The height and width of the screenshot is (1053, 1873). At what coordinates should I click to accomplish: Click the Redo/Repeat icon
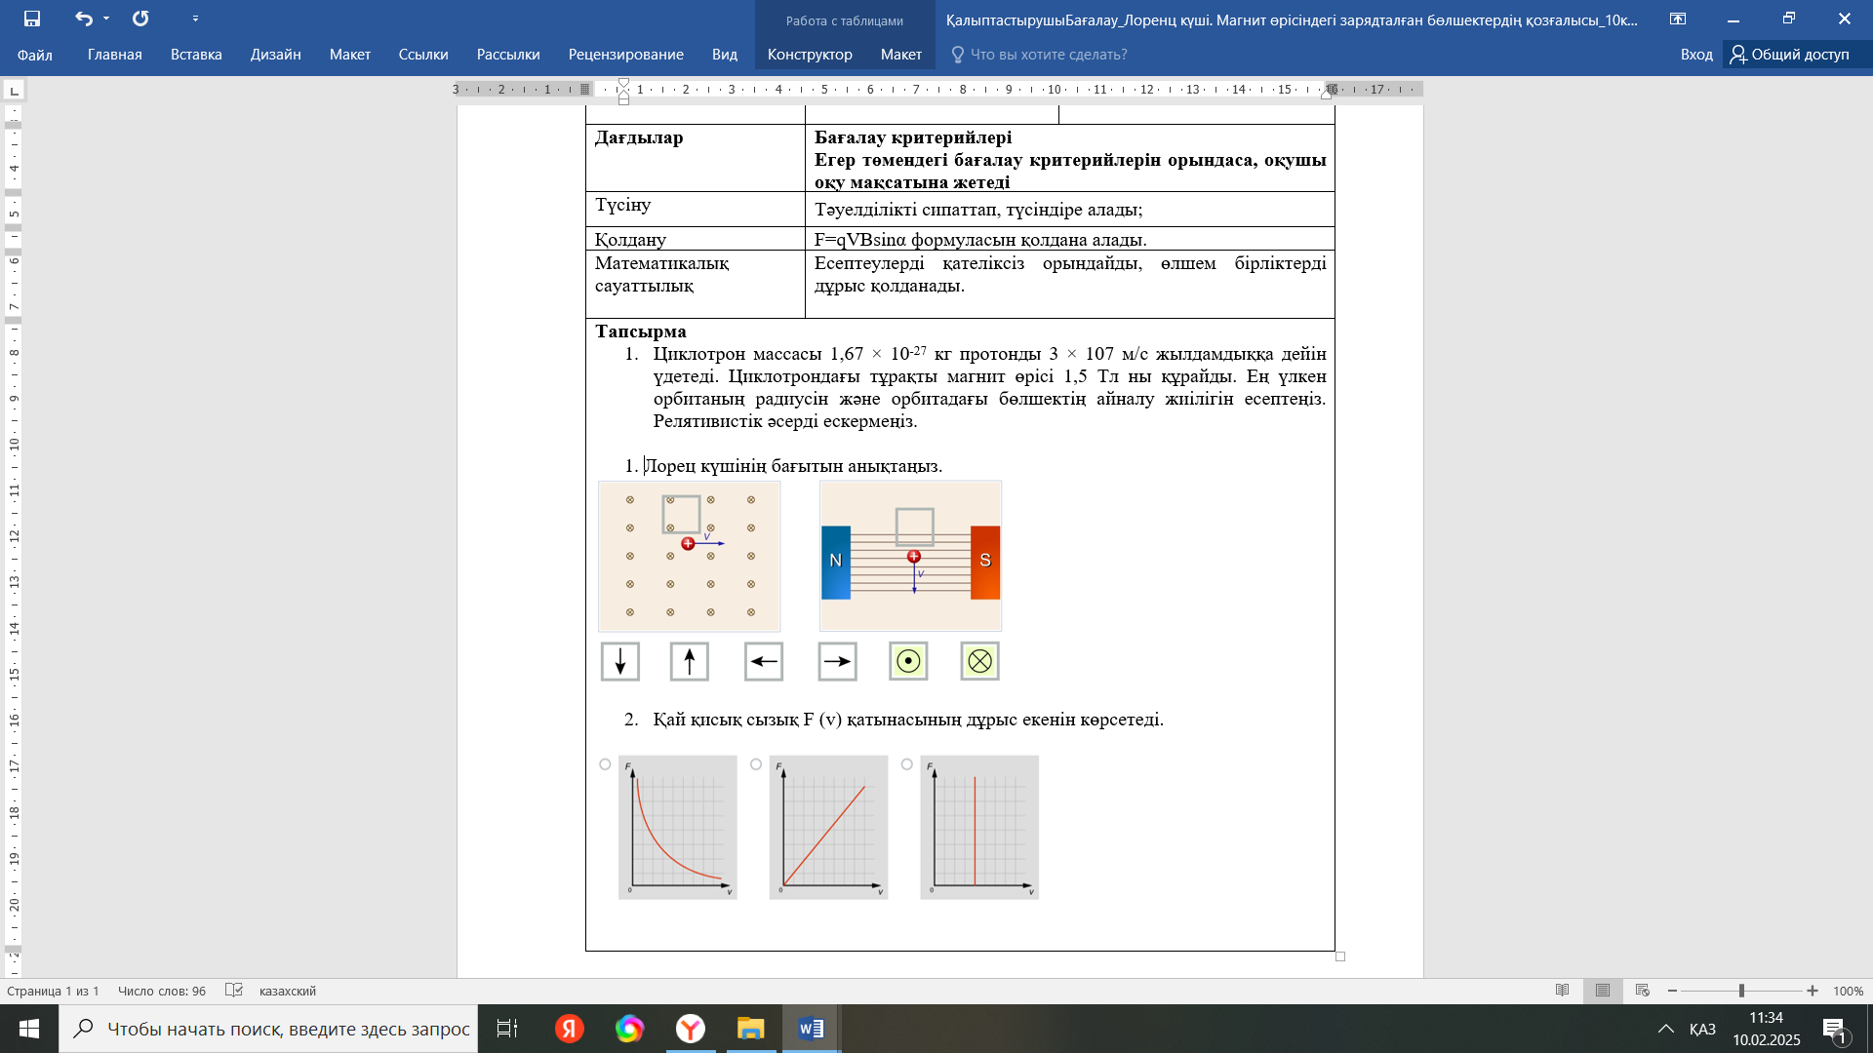tap(140, 19)
